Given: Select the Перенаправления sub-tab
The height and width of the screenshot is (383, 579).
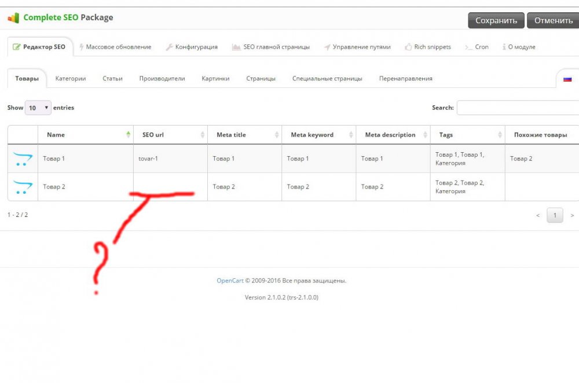Looking at the screenshot, I should coord(406,78).
